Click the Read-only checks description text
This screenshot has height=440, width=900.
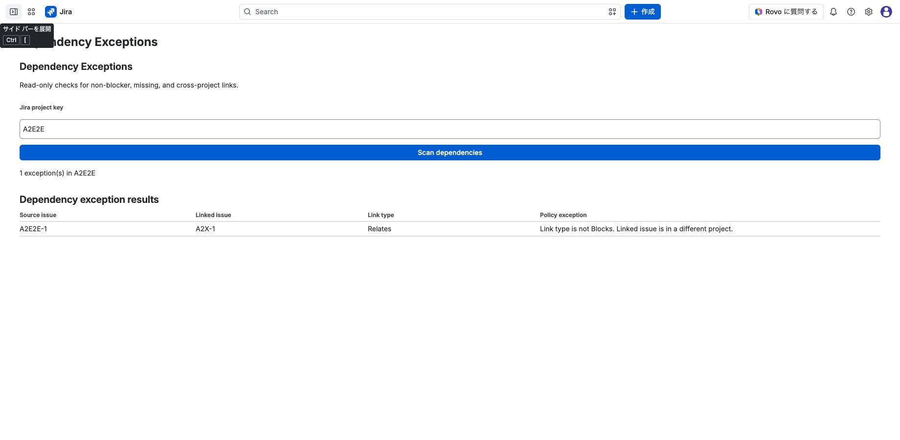click(129, 85)
